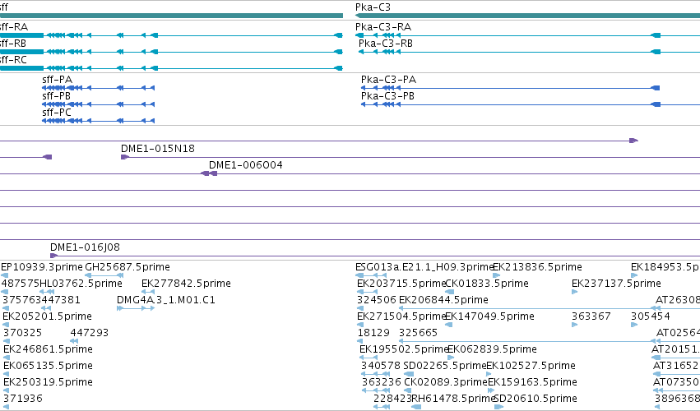Select the DME1-006O04 clone label

[246, 164]
